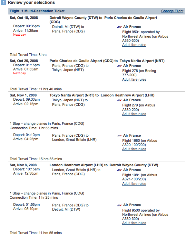Open Adult fare rules for Flight 1081
186x236 pixels.
134,184
